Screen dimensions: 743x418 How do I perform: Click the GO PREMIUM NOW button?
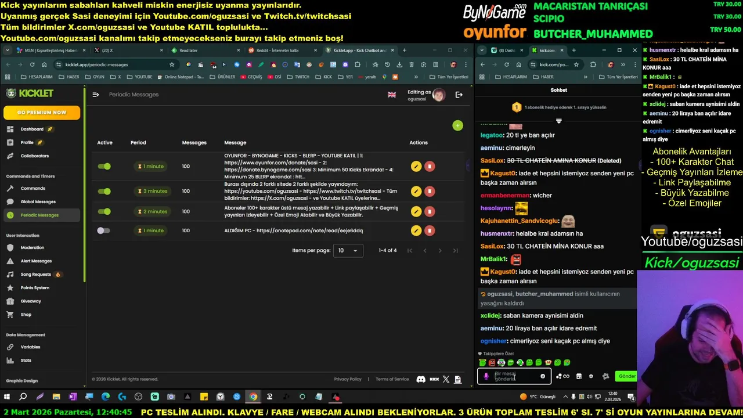pyautogui.click(x=42, y=112)
